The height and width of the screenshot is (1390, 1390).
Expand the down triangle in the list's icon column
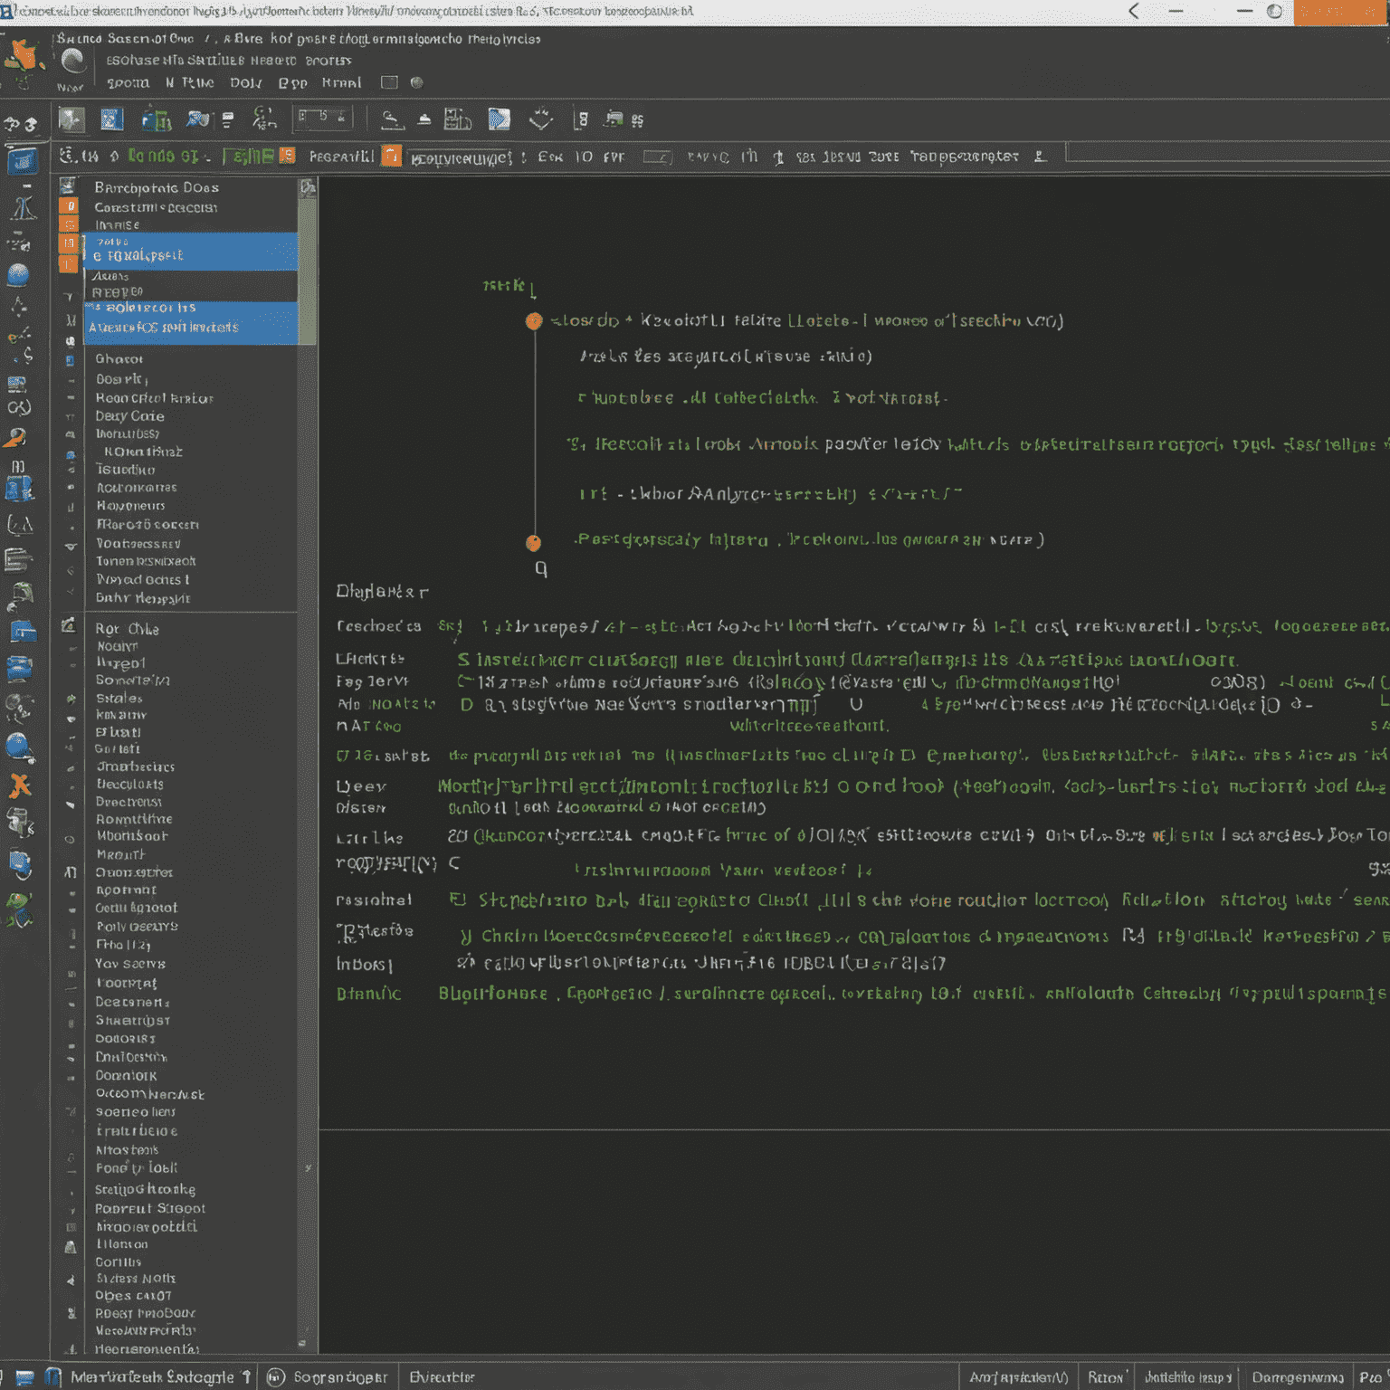point(71,546)
